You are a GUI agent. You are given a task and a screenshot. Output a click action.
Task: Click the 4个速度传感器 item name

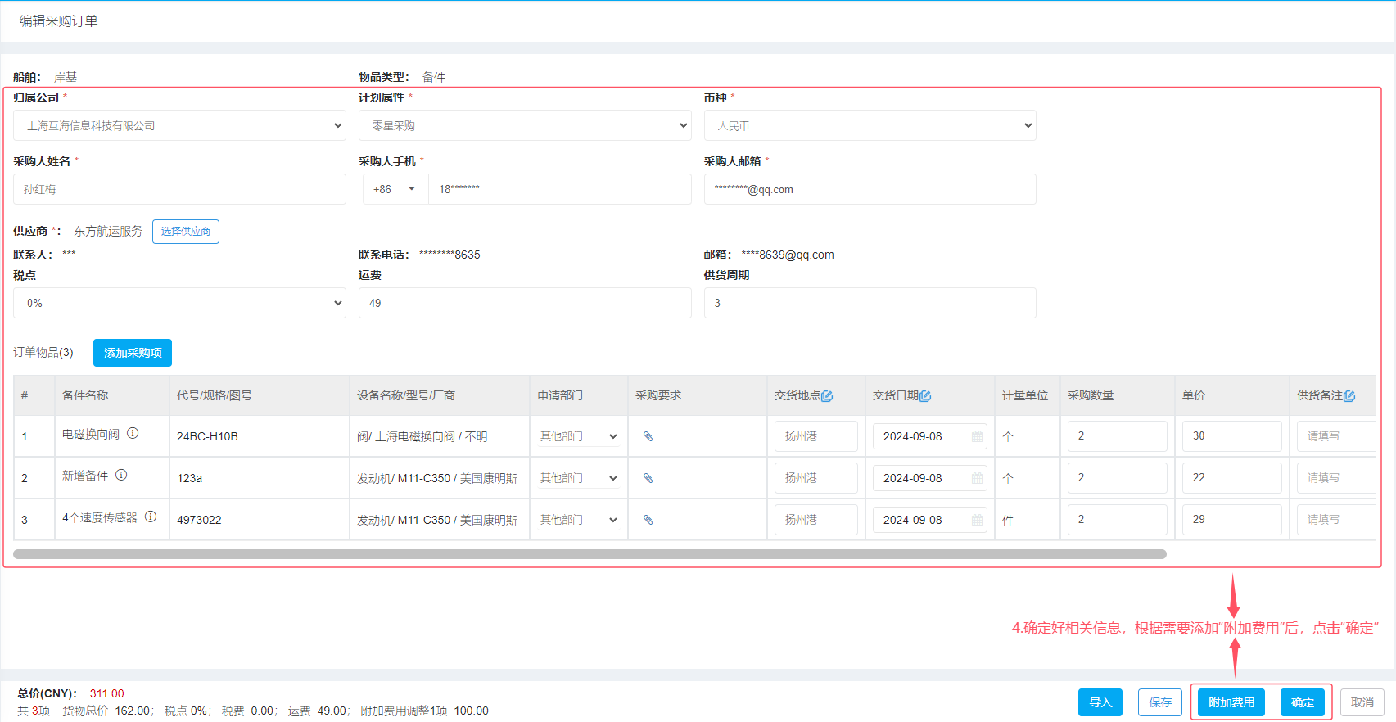click(100, 517)
